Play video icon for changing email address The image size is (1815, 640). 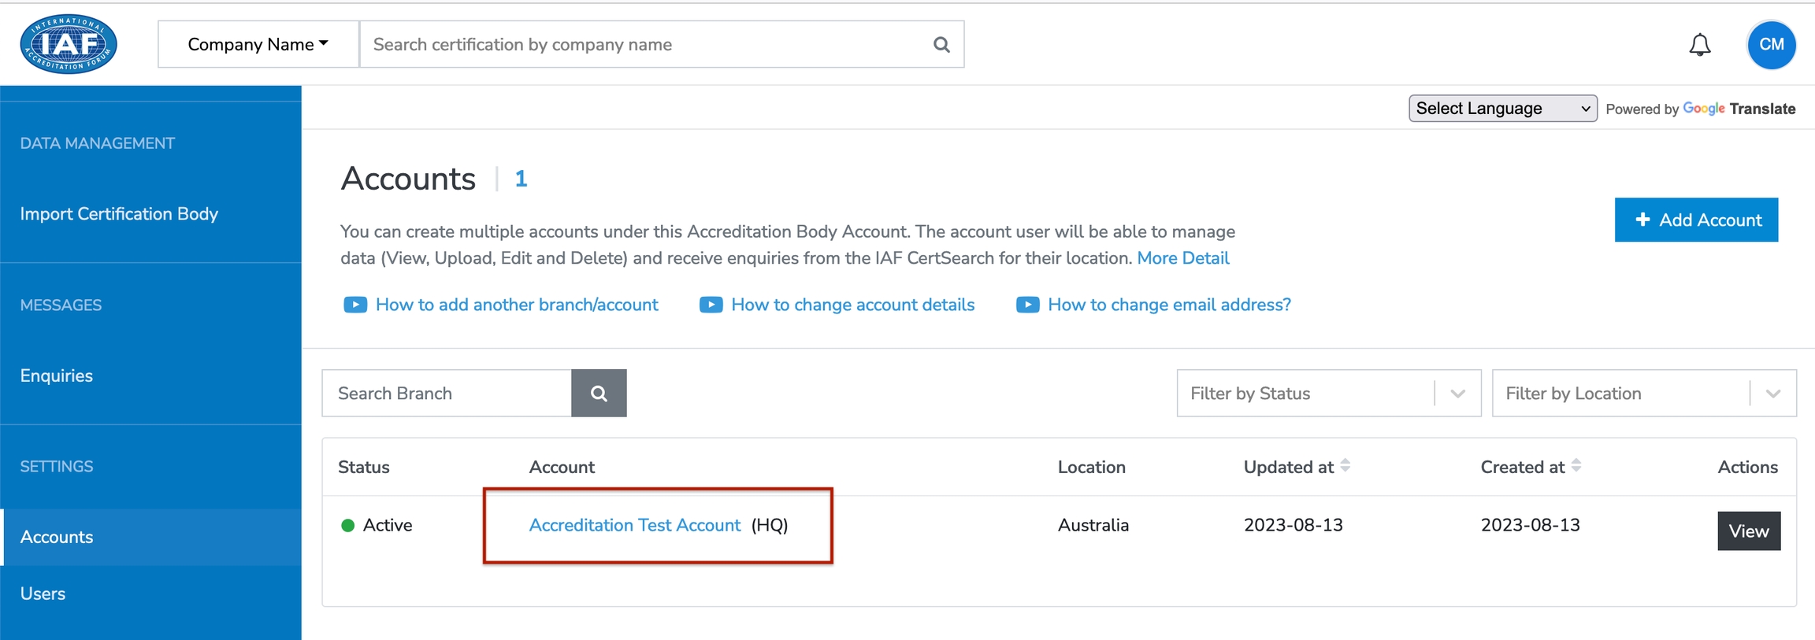point(1027,305)
